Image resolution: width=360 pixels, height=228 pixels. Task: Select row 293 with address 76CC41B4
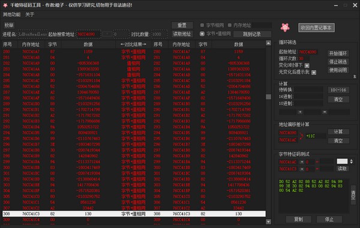[134, 127]
